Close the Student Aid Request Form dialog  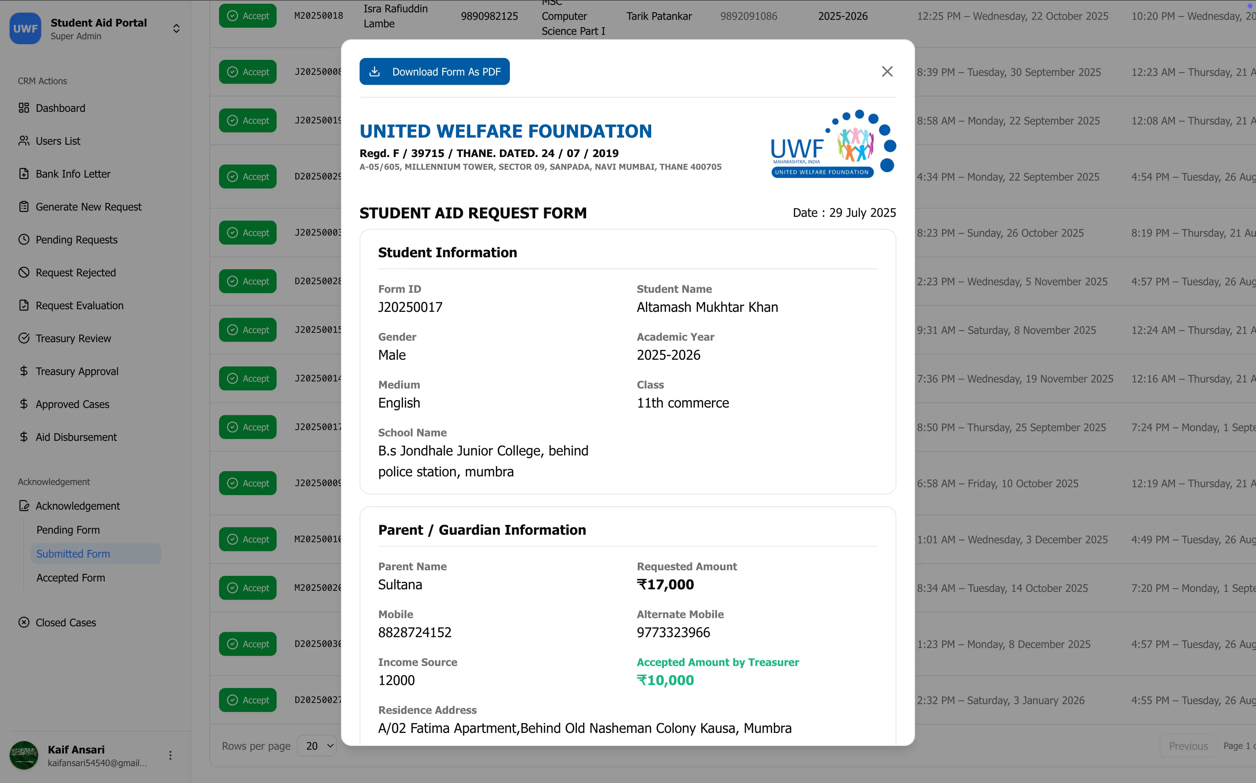887,71
